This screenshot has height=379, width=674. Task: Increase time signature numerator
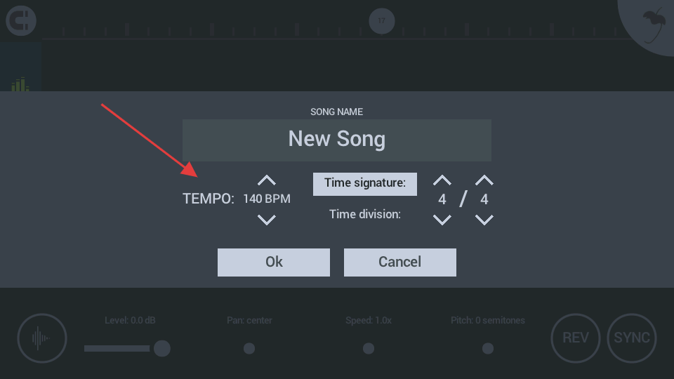click(442, 180)
